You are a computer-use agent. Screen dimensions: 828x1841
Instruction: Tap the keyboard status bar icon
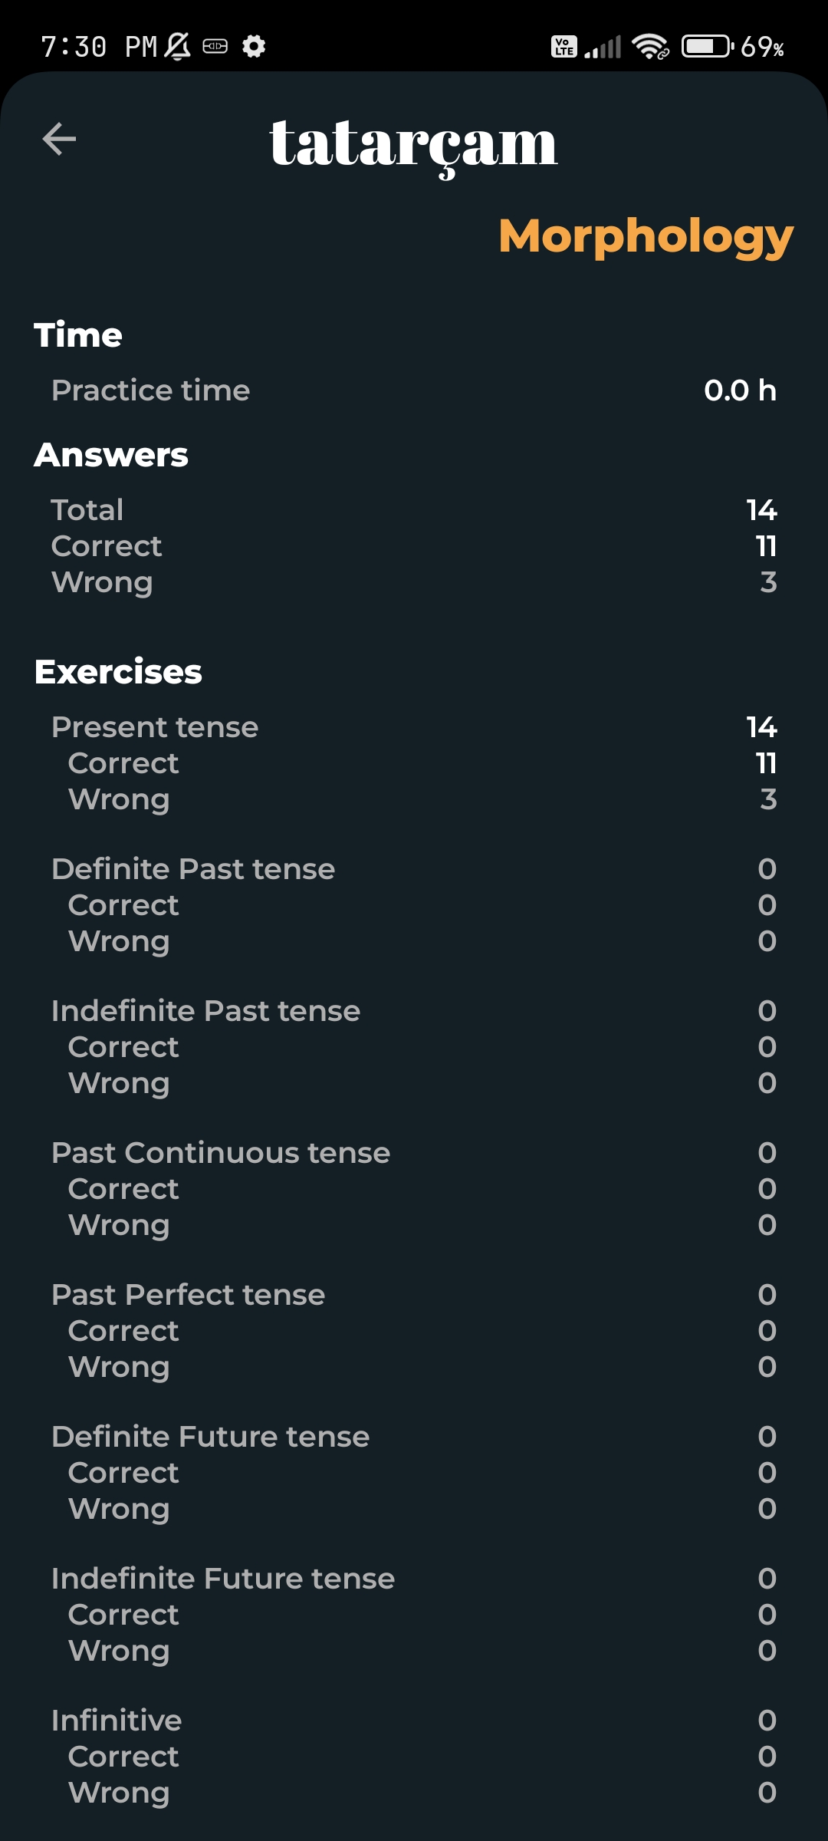point(215,47)
